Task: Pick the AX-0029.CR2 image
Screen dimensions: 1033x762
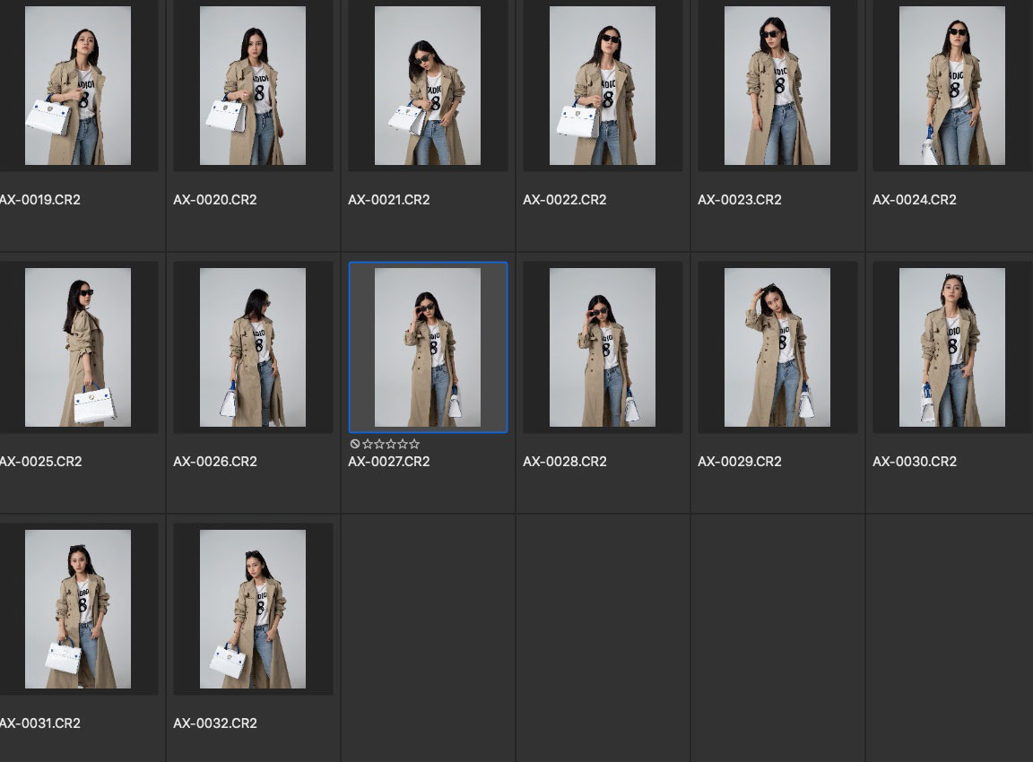Action: pyautogui.click(x=777, y=348)
